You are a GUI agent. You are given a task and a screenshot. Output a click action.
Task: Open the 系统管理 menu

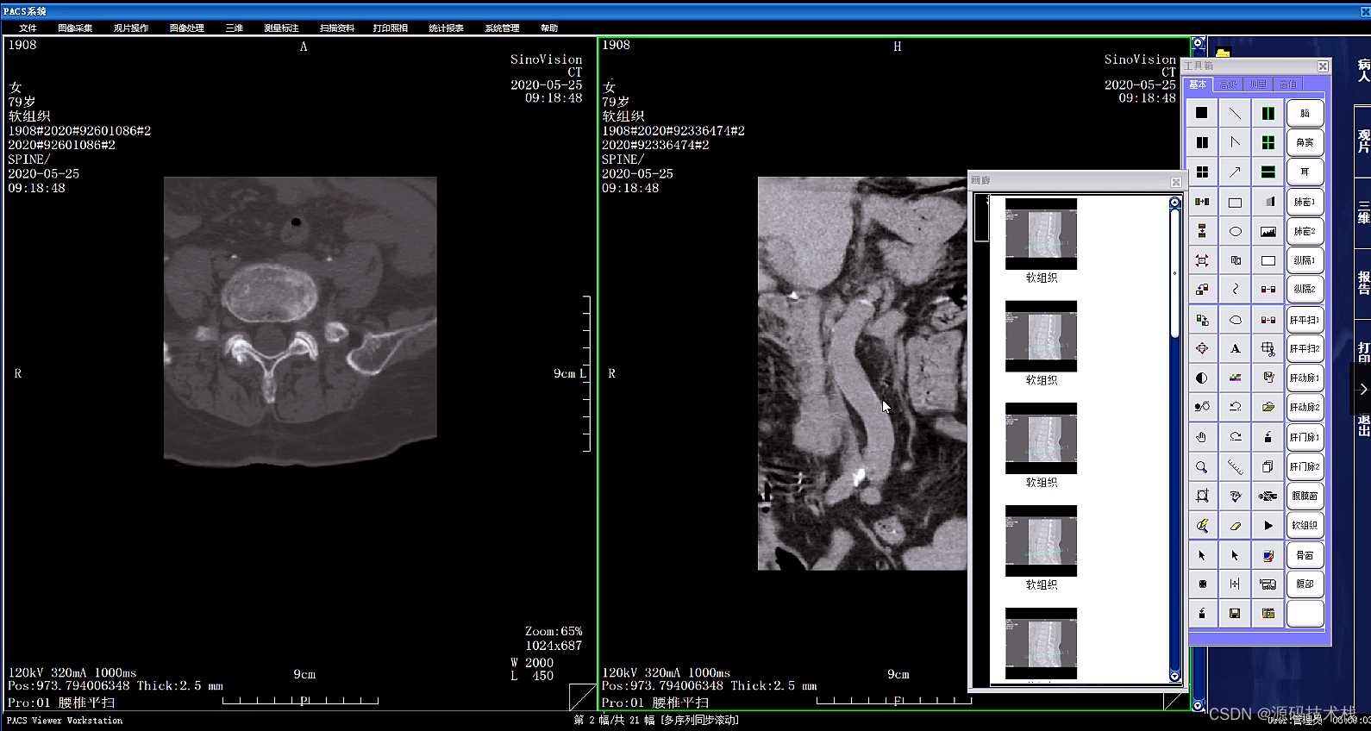click(502, 28)
